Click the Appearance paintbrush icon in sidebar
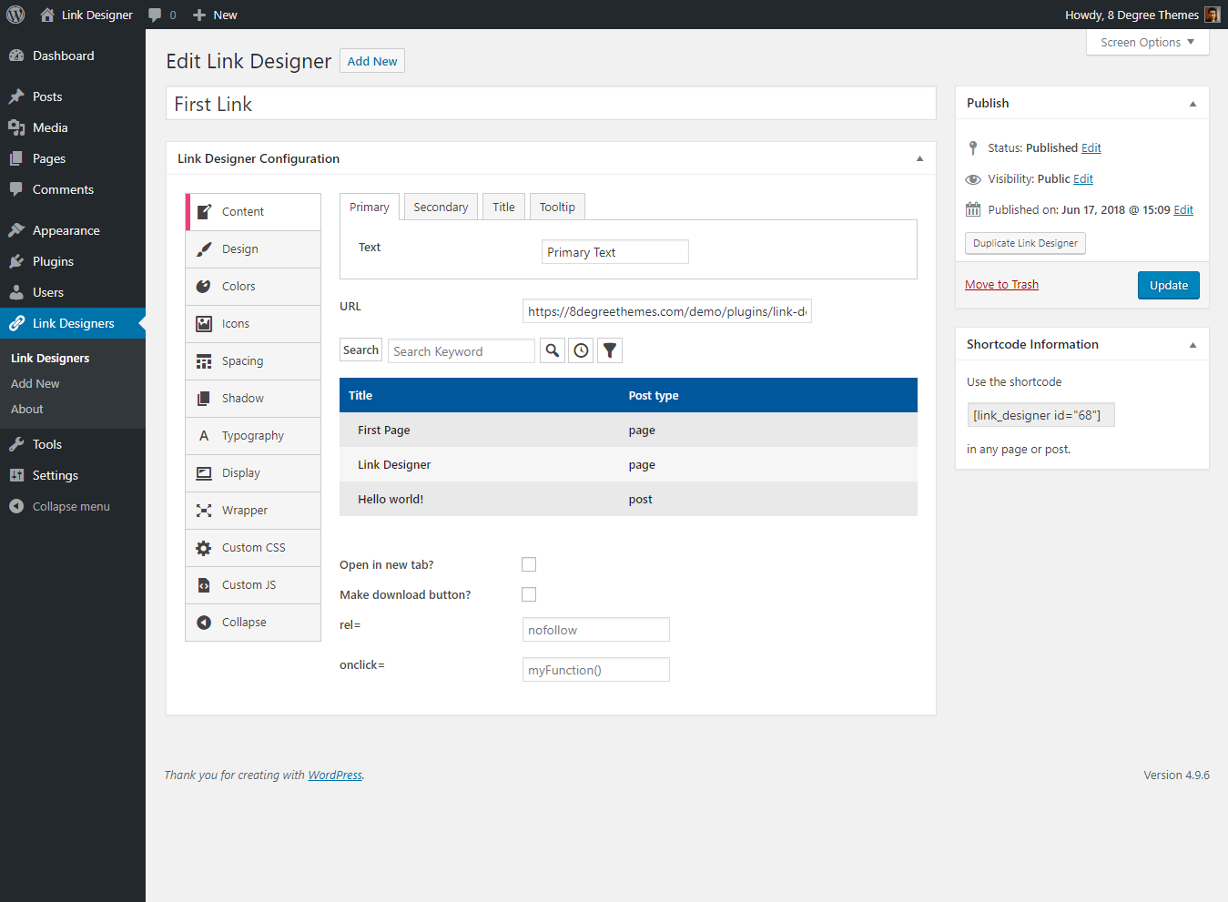This screenshot has height=902, width=1228. point(16,230)
